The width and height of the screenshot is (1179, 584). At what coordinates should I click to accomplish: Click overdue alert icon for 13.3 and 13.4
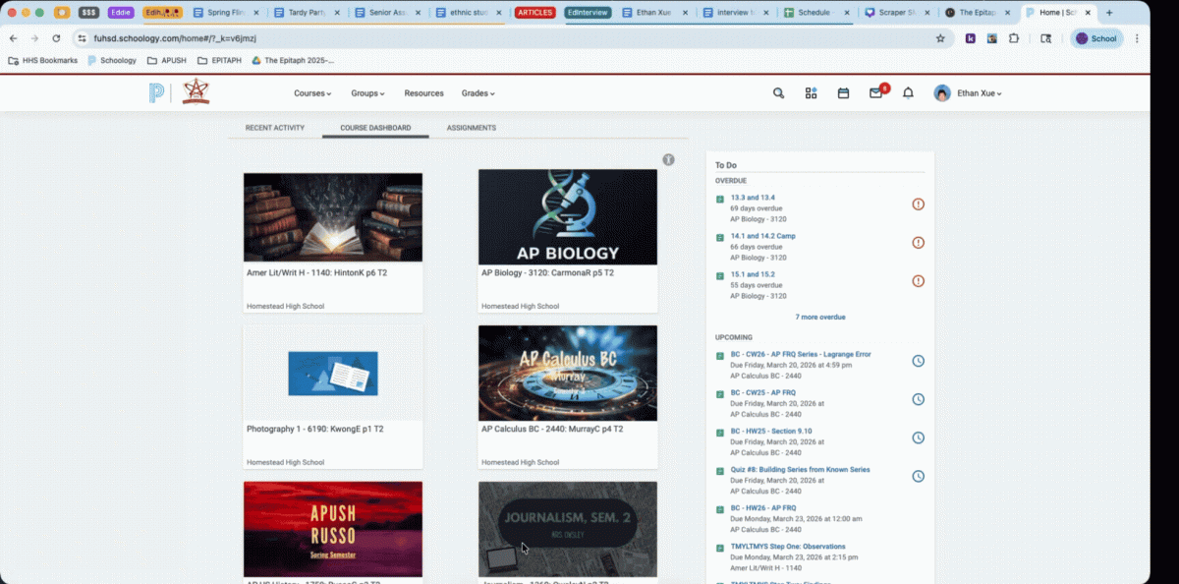[919, 204]
